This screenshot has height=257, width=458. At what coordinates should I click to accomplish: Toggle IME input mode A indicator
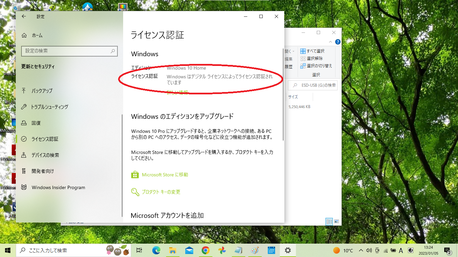(401, 250)
